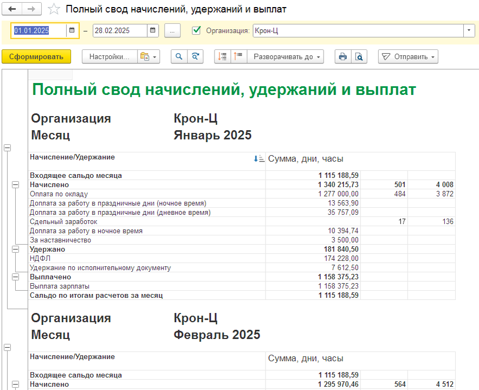This screenshot has width=479, height=390.
Task: Select the January Начислено total 1 340 215,73
Action: coord(338,185)
